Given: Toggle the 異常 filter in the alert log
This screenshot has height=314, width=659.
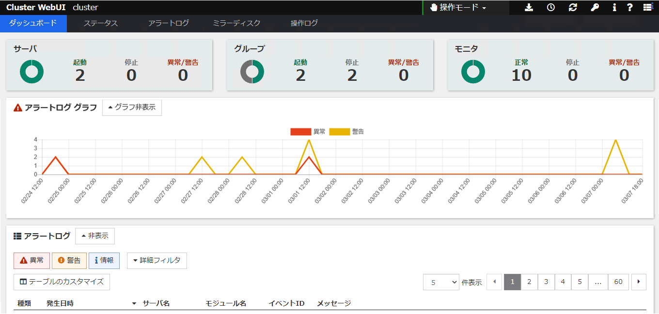Looking at the screenshot, I should pos(31,260).
